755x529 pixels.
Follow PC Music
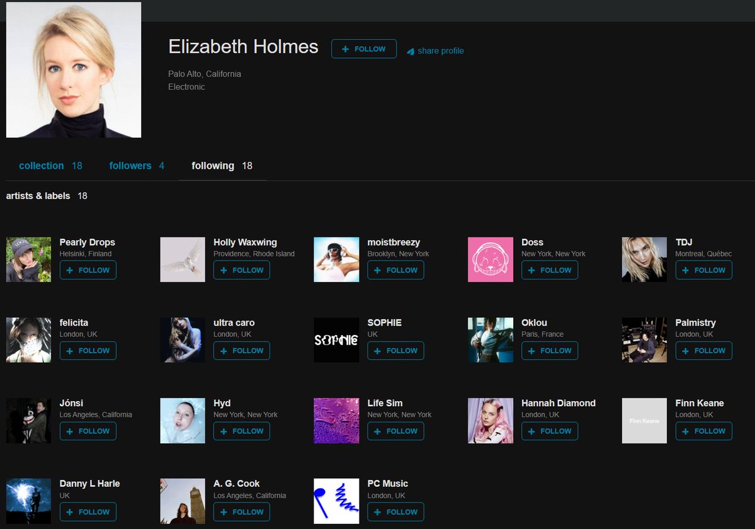396,511
